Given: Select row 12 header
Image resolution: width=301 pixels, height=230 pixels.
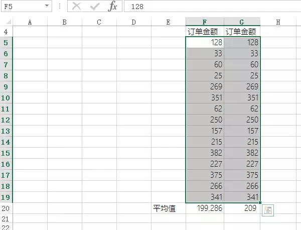Looking at the screenshot, I should click(6, 120).
